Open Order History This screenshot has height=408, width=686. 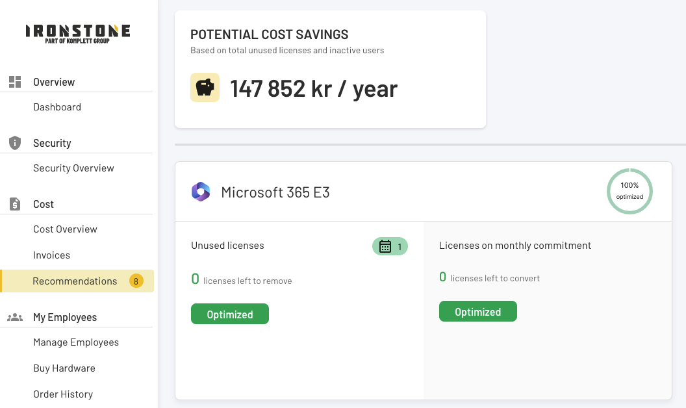coord(63,394)
